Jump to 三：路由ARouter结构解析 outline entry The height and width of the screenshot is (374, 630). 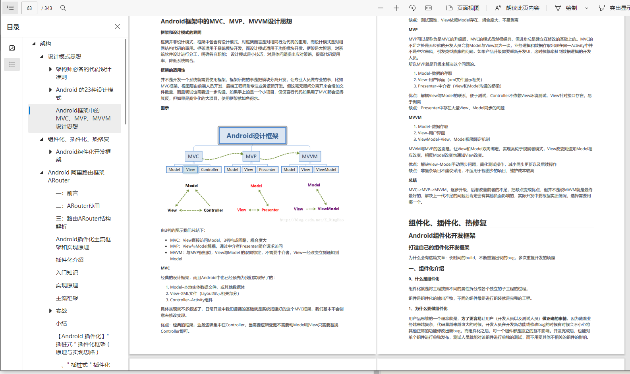83,223
